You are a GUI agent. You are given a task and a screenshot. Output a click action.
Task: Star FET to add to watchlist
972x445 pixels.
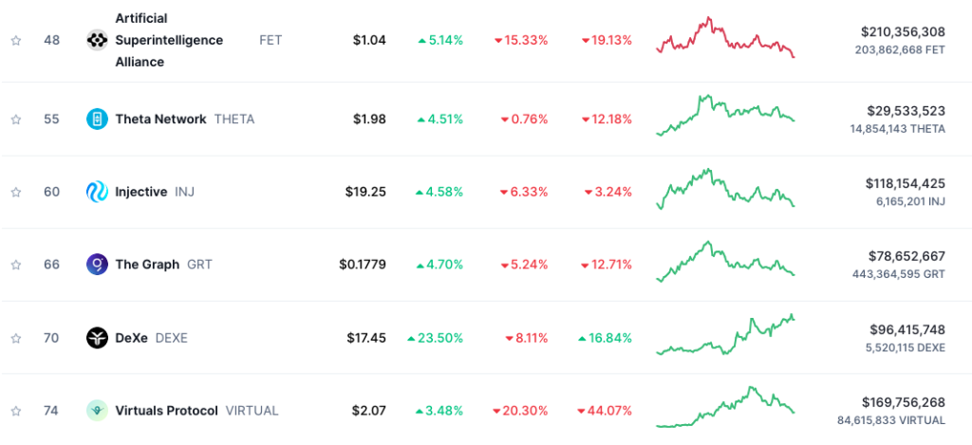click(x=16, y=40)
